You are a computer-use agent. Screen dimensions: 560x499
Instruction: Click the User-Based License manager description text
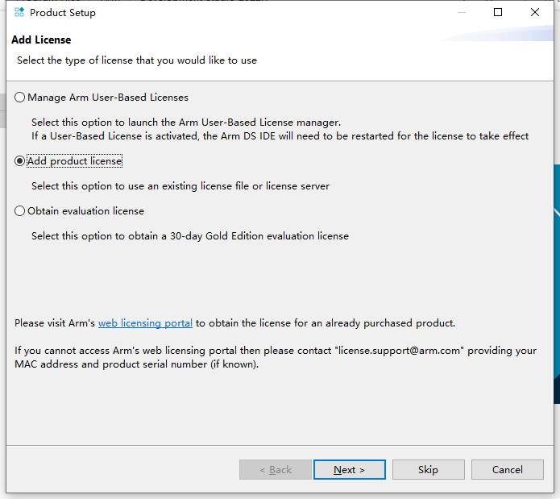point(185,123)
